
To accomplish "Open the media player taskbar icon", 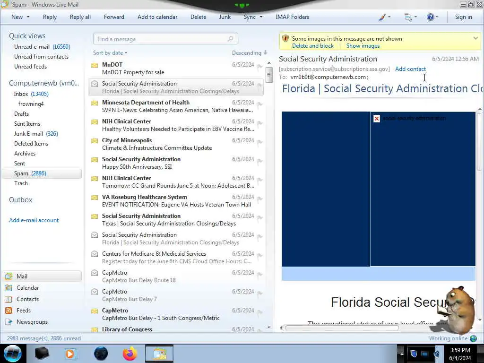I will (x=71, y=354).
